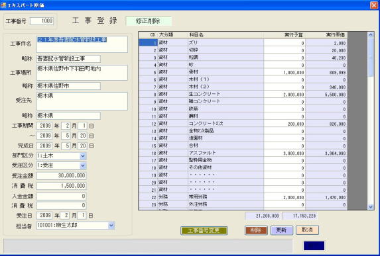Click the 常用労務 budget cell 2,000,000

[x=285, y=197]
